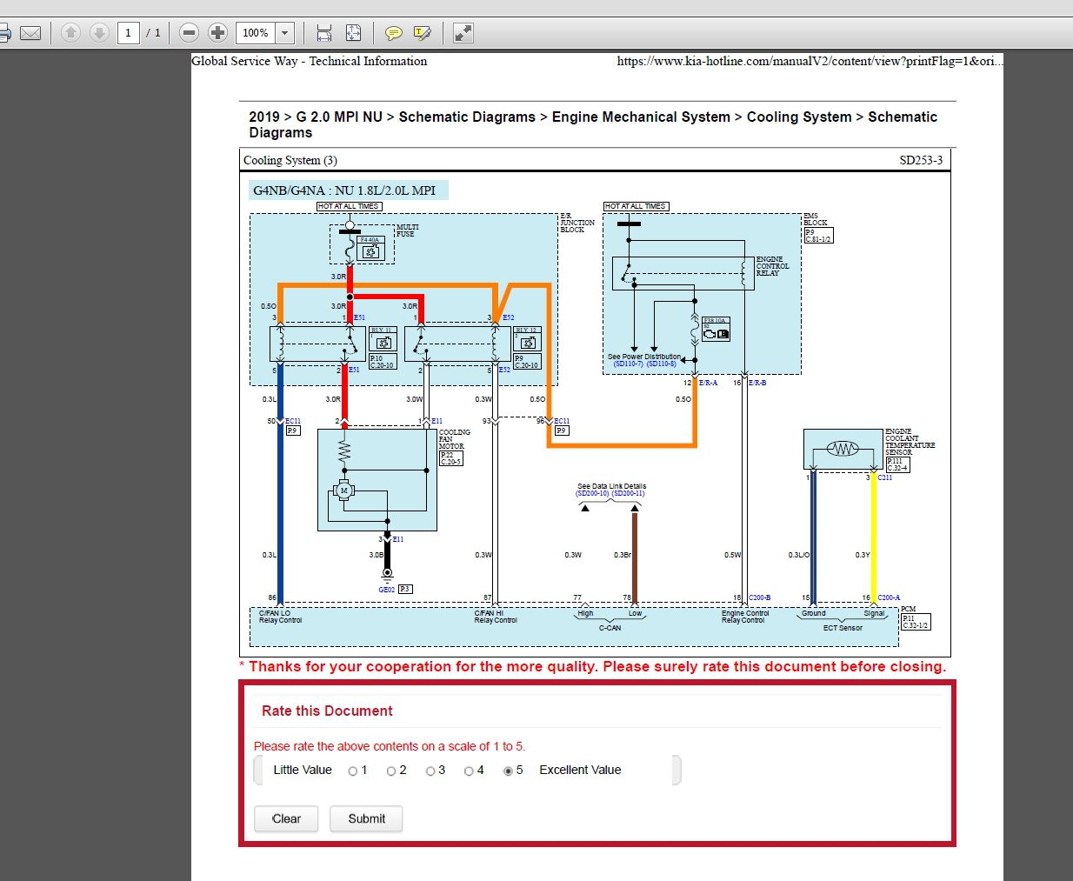Click the 'C/FAN LO Relay Control' label
The width and height of the screenshot is (1073, 881).
280,617
